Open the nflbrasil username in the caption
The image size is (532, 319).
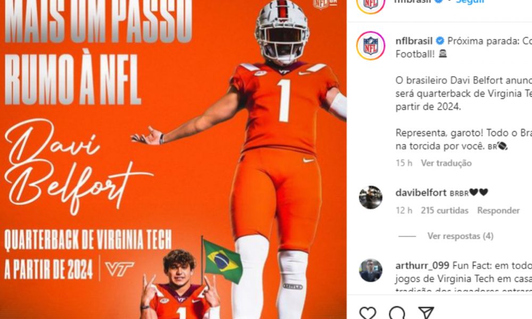[x=414, y=41]
